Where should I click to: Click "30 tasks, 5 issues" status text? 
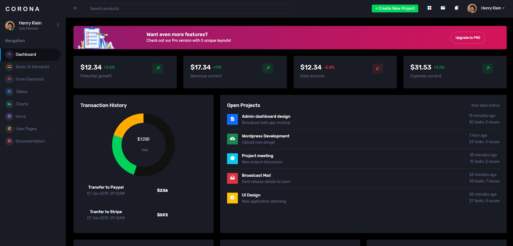click(x=484, y=122)
